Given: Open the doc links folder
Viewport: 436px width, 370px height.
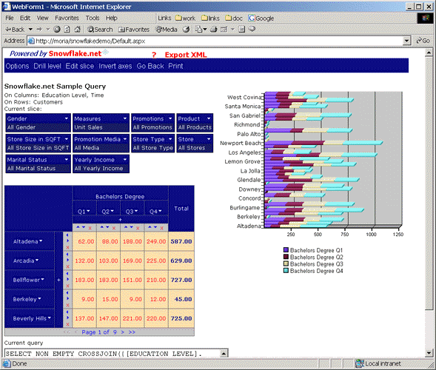Looking at the screenshot, I should coord(234,18).
